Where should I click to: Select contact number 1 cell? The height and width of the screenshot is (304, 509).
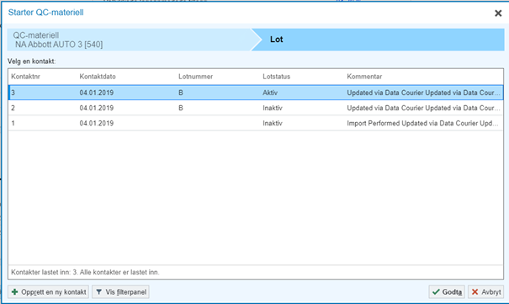tap(13, 124)
